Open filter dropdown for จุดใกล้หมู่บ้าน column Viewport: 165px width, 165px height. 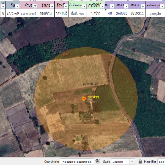click(162, 6)
